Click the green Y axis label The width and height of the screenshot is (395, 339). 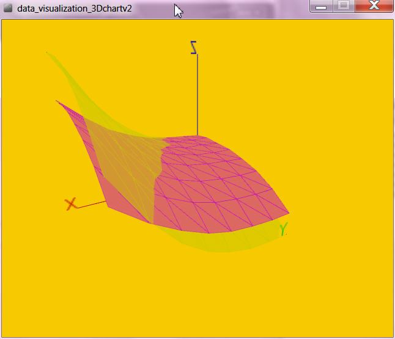pyautogui.click(x=283, y=230)
